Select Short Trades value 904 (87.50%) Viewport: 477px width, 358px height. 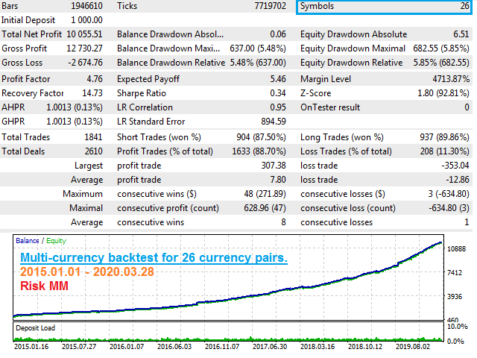click(x=262, y=137)
